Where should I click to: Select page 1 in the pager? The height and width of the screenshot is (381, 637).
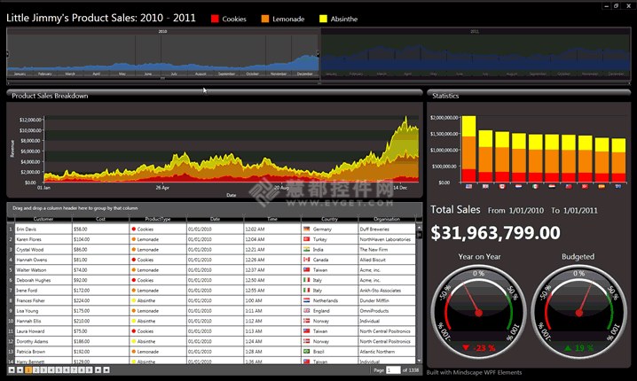(x=28, y=370)
